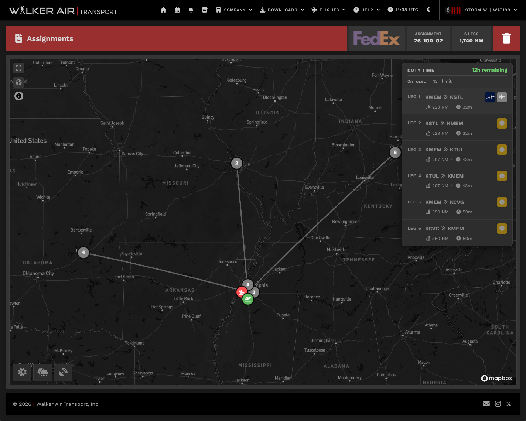Click pending clock icon for Leg 4
Viewport: 526px width, 421px height.
click(x=502, y=176)
